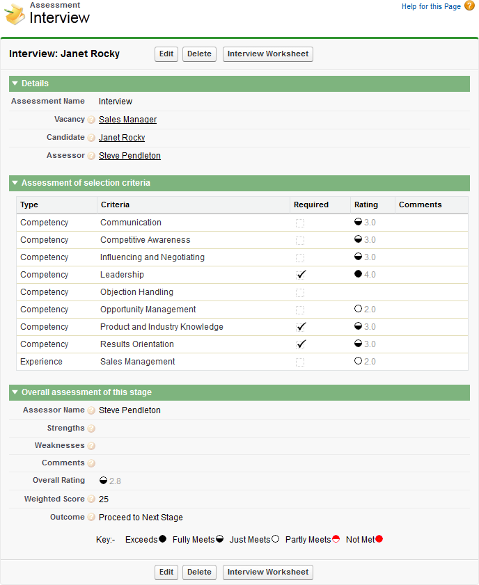Image resolution: width=479 pixels, height=585 pixels.
Task: Click the help bubble beside Assessor label
Action: click(91, 156)
